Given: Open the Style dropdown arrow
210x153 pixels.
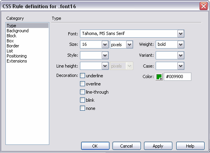Looking at the screenshot, I should tap(105, 55).
